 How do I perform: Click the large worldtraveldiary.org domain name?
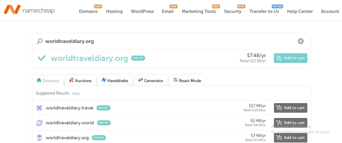pyautogui.click(x=90, y=58)
